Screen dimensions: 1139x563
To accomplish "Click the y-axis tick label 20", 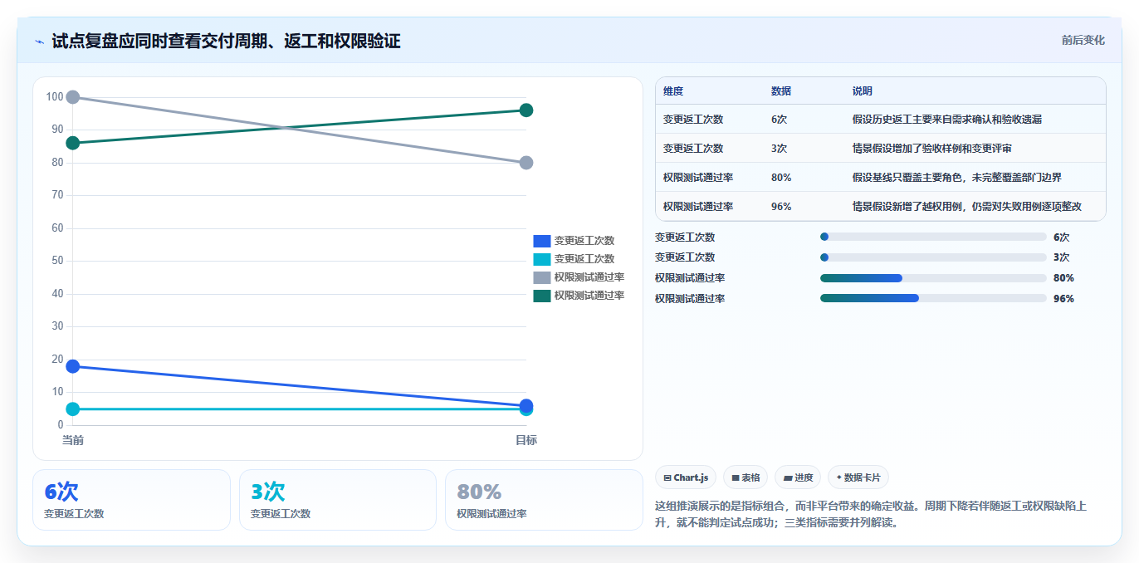I will click(57, 359).
